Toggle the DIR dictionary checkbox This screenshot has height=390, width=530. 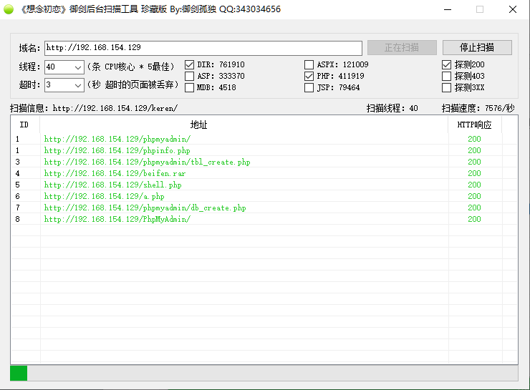[189, 65]
